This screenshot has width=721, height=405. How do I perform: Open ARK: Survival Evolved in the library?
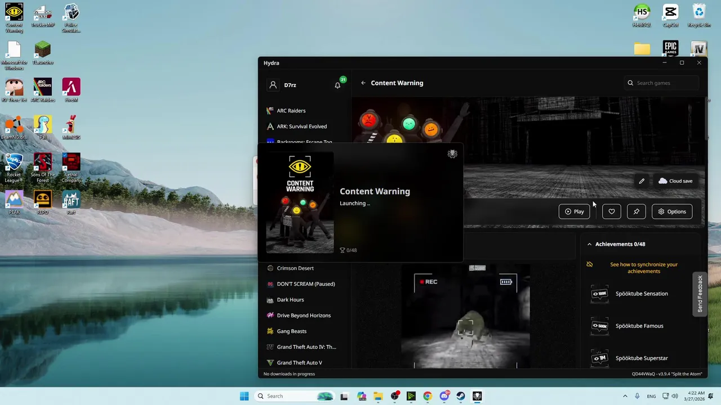[301, 127]
